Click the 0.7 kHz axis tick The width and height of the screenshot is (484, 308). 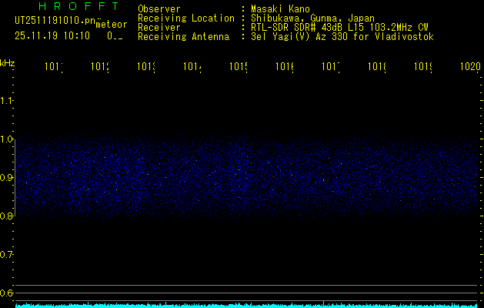click(x=7, y=255)
